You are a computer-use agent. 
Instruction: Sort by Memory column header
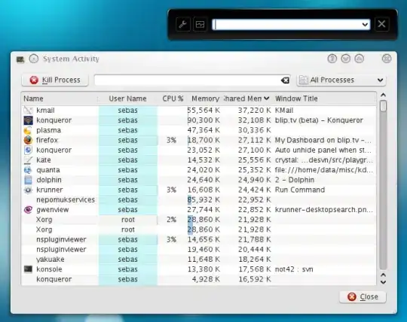click(205, 99)
